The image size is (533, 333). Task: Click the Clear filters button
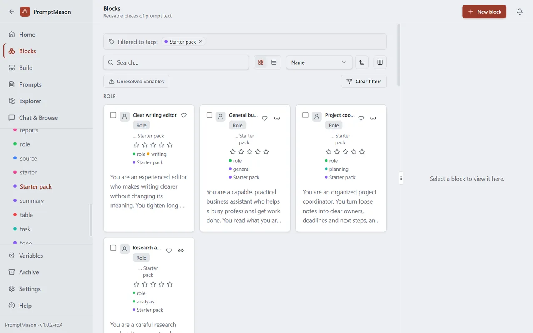[x=364, y=82]
